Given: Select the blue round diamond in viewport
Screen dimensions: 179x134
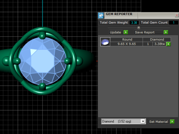Looking at the screenshot, I should tap(43, 61).
